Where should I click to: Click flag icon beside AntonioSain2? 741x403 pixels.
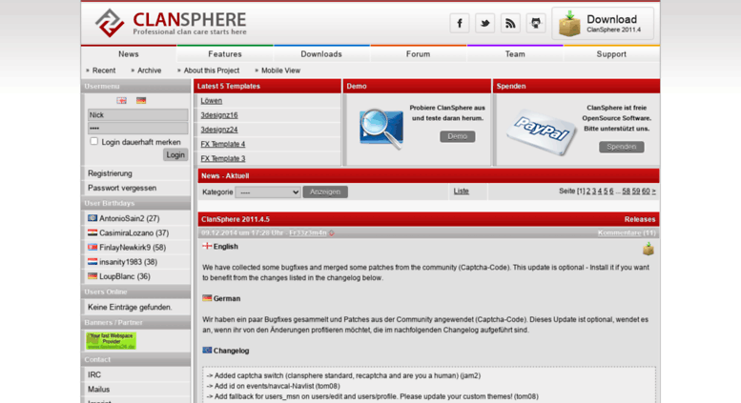tap(93, 218)
